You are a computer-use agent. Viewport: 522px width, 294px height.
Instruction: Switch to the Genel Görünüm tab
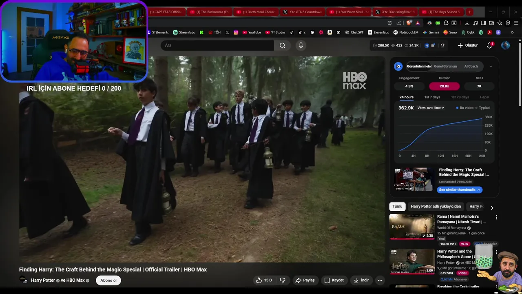point(445,66)
